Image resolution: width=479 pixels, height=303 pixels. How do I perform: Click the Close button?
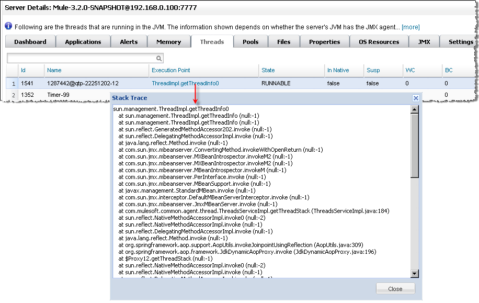pyautogui.click(x=395, y=289)
